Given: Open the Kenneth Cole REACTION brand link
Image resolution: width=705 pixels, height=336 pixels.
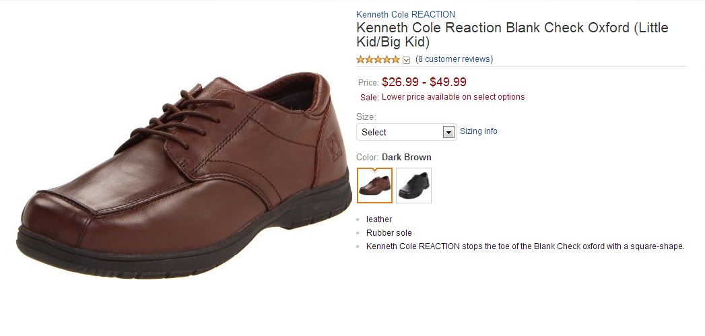Looking at the screenshot, I should click(405, 14).
